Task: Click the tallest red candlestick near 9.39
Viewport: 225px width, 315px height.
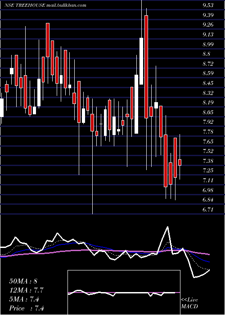Action: 146,67
